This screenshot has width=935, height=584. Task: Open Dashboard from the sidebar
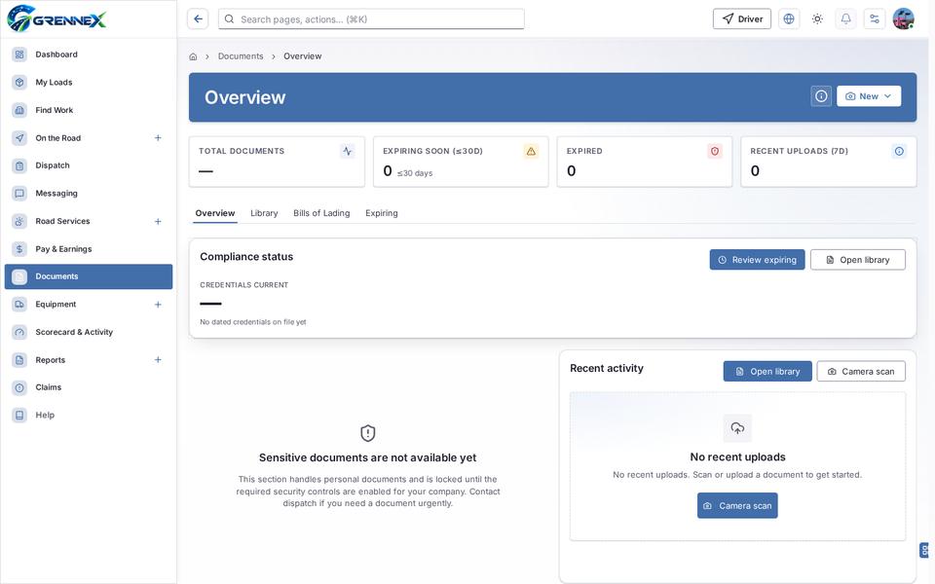(89, 55)
